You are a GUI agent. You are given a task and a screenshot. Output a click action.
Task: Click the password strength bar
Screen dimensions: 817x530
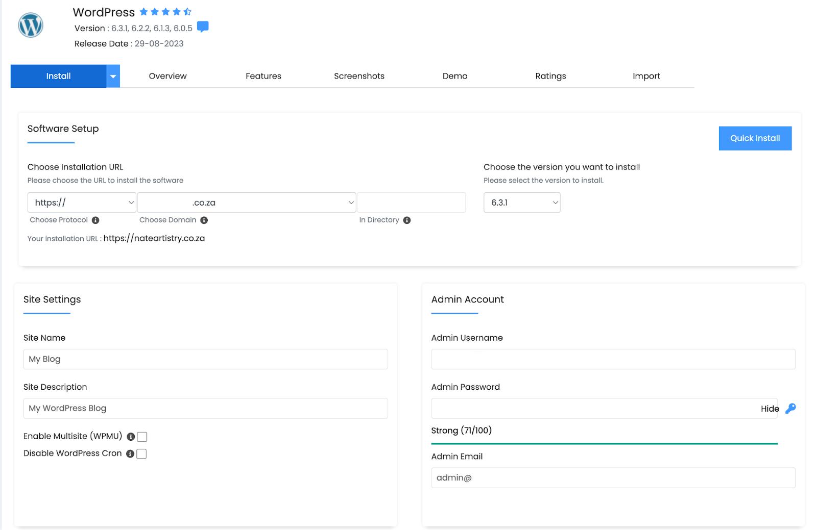[604, 443]
